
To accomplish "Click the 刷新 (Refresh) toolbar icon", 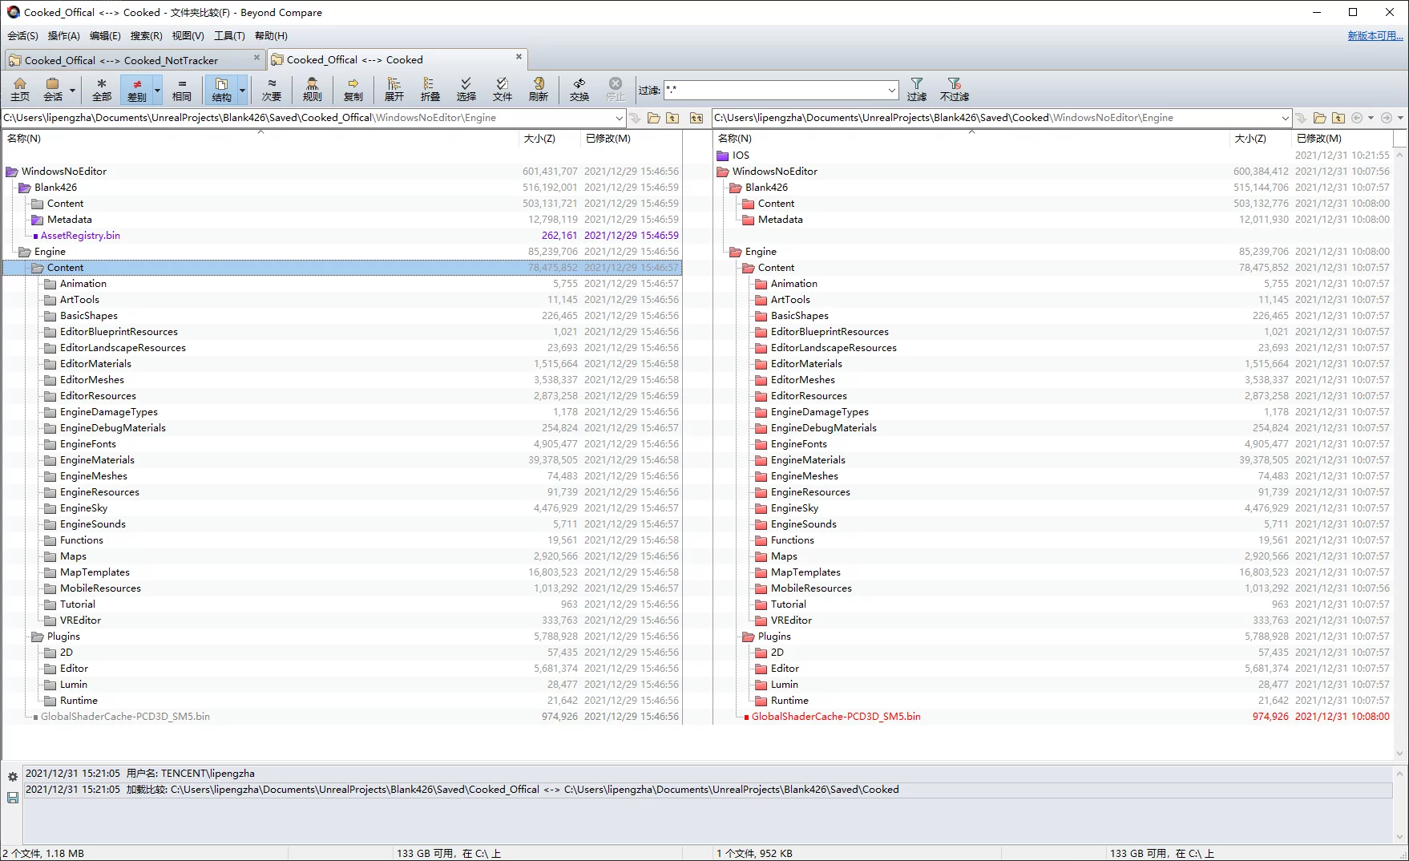I will click(x=539, y=89).
